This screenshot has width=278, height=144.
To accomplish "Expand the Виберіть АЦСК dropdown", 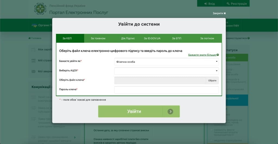I will [x=166, y=71].
